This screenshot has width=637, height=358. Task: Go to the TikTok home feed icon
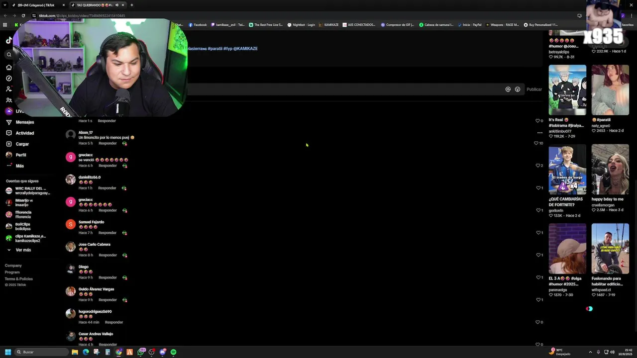9,67
